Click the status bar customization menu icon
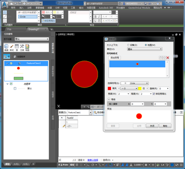The height and width of the screenshot is (169, 185). (181, 165)
